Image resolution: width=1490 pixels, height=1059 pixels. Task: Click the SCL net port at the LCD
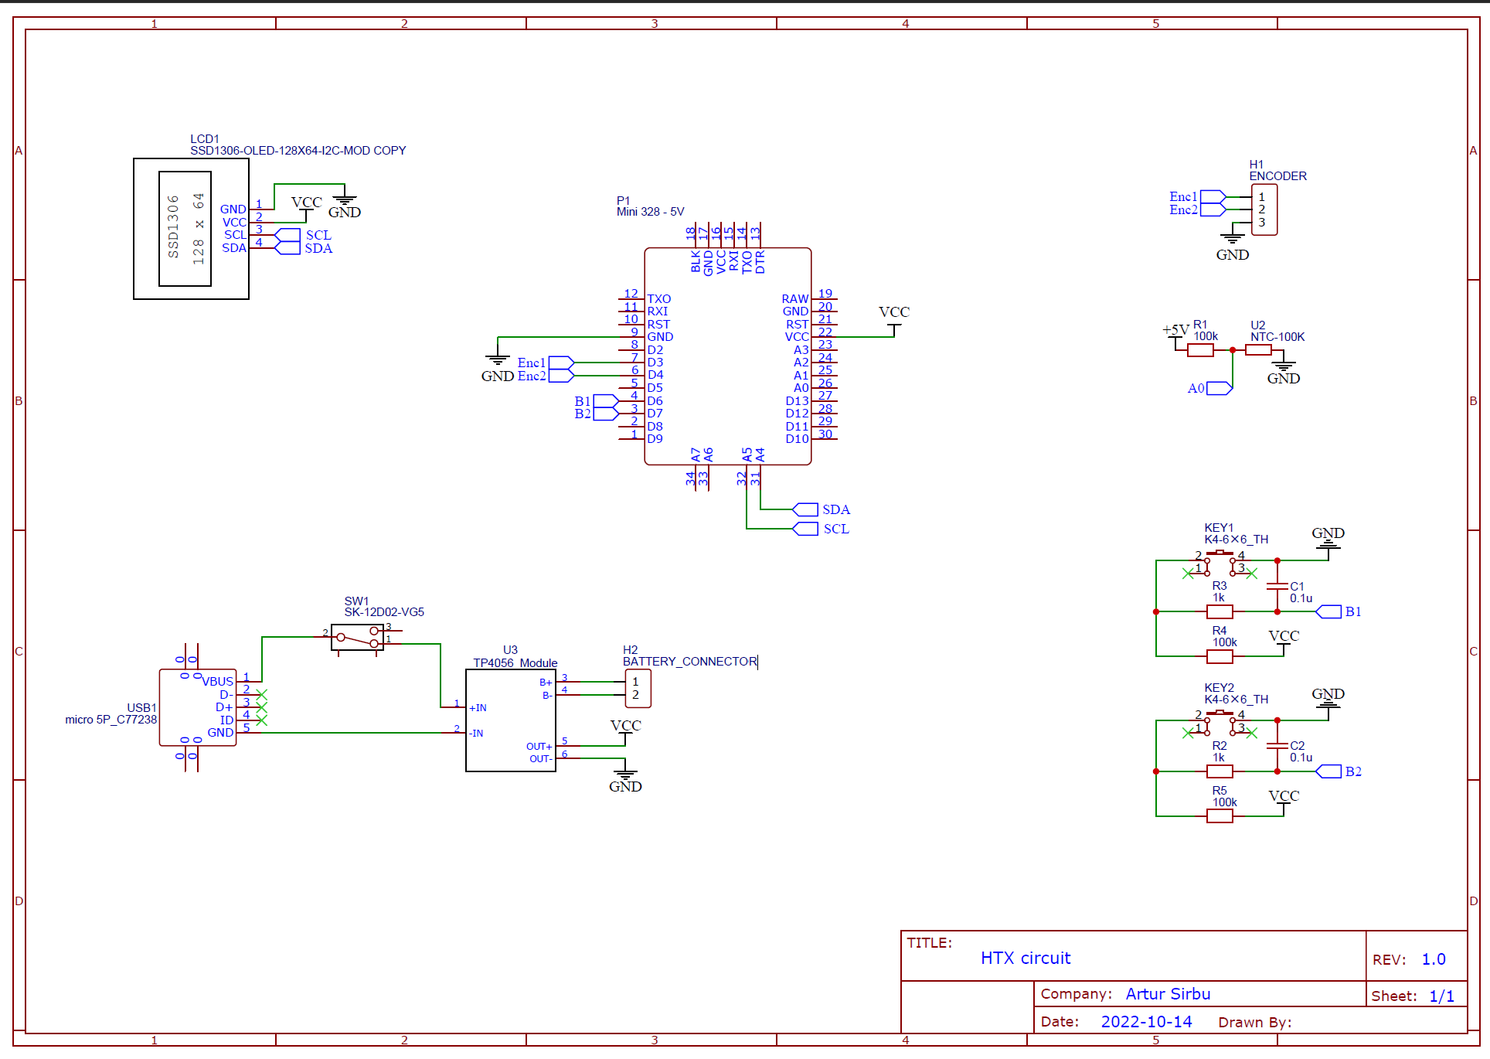(287, 235)
